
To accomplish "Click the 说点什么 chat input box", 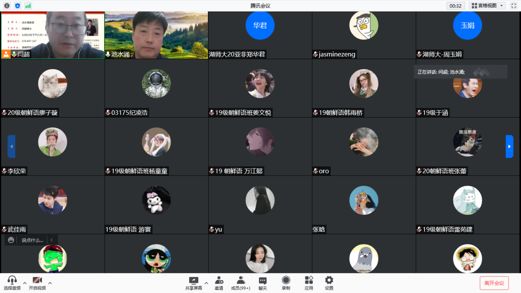I will coord(32,240).
